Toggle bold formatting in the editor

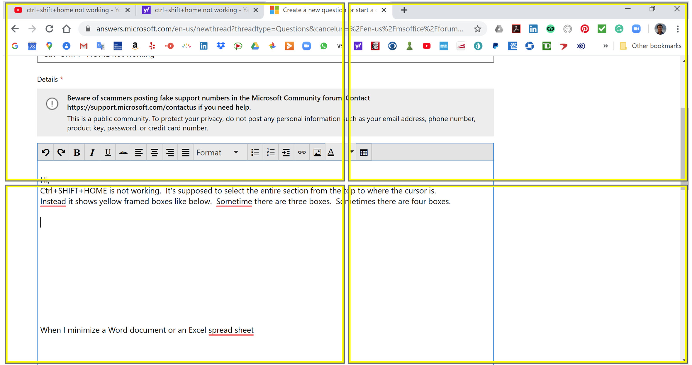(77, 152)
